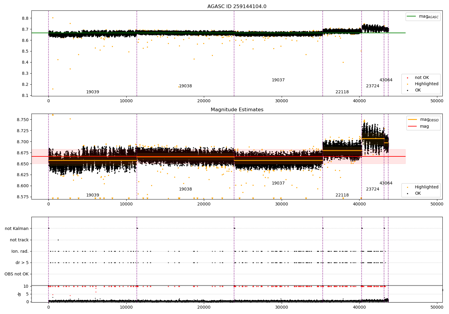Click obsid label 23724 in the top plot

click(x=373, y=86)
